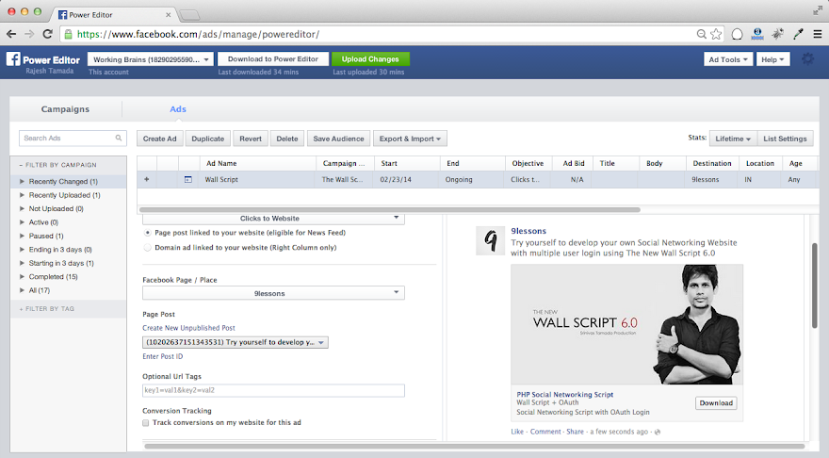Screen dimensions: 829x458
Task: Click the ad type icon beside Wall Script
Action: click(187, 179)
